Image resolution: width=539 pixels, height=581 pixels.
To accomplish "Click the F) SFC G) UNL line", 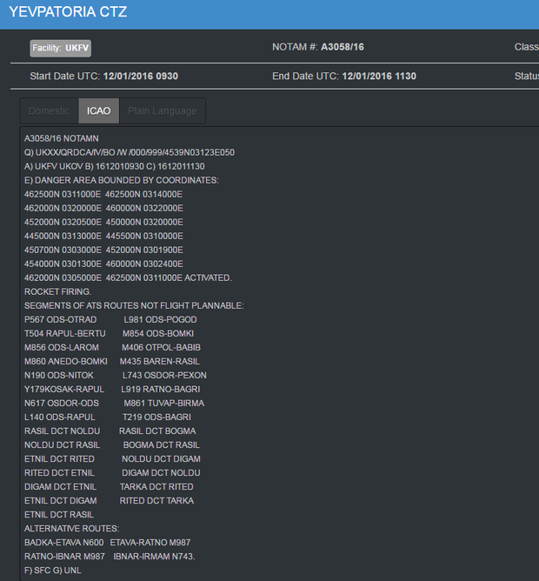I will [x=53, y=570].
